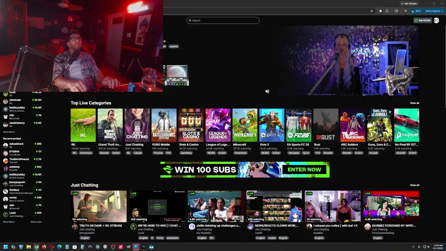The image size is (446, 251).
Task: Open File Explorer from the taskbar
Action: pos(29,247)
